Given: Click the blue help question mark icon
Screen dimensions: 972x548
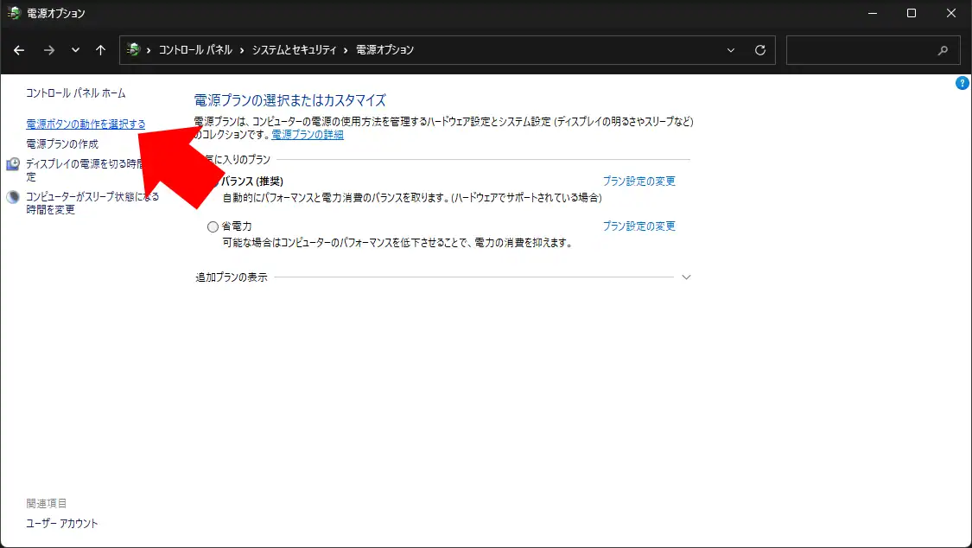Looking at the screenshot, I should pos(962,83).
